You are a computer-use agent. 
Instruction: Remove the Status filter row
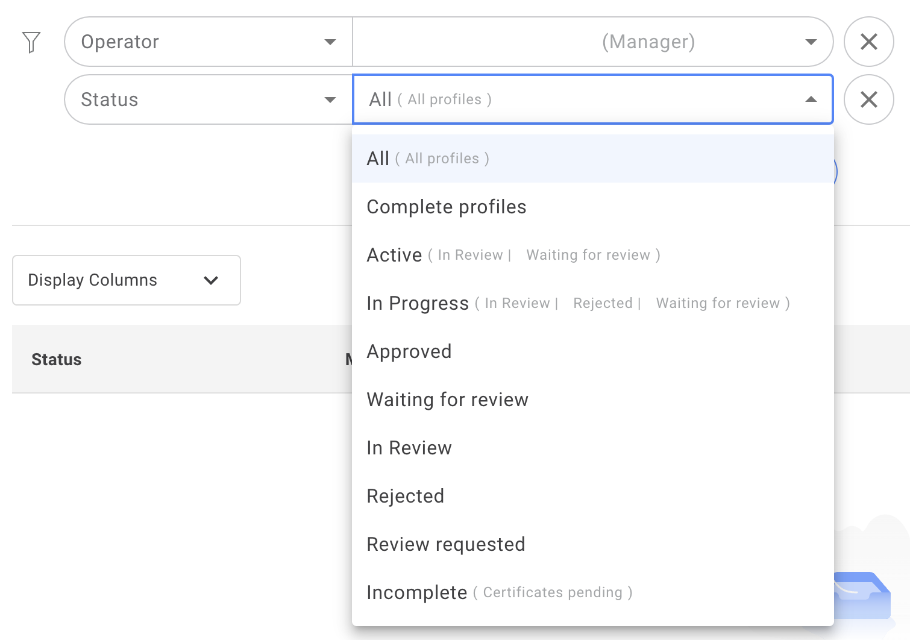click(x=868, y=99)
